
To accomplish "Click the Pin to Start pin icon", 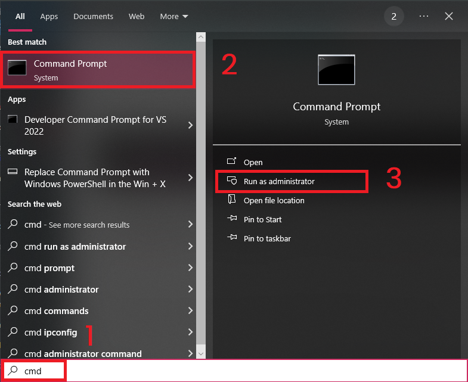I will [x=233, y=219].
